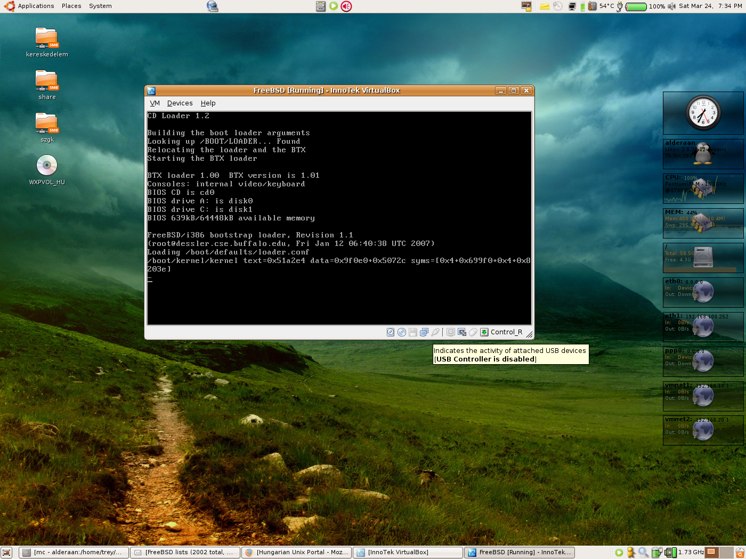Click the hard disk activity indicator
The image size is (746, 559).
point(391,332)
